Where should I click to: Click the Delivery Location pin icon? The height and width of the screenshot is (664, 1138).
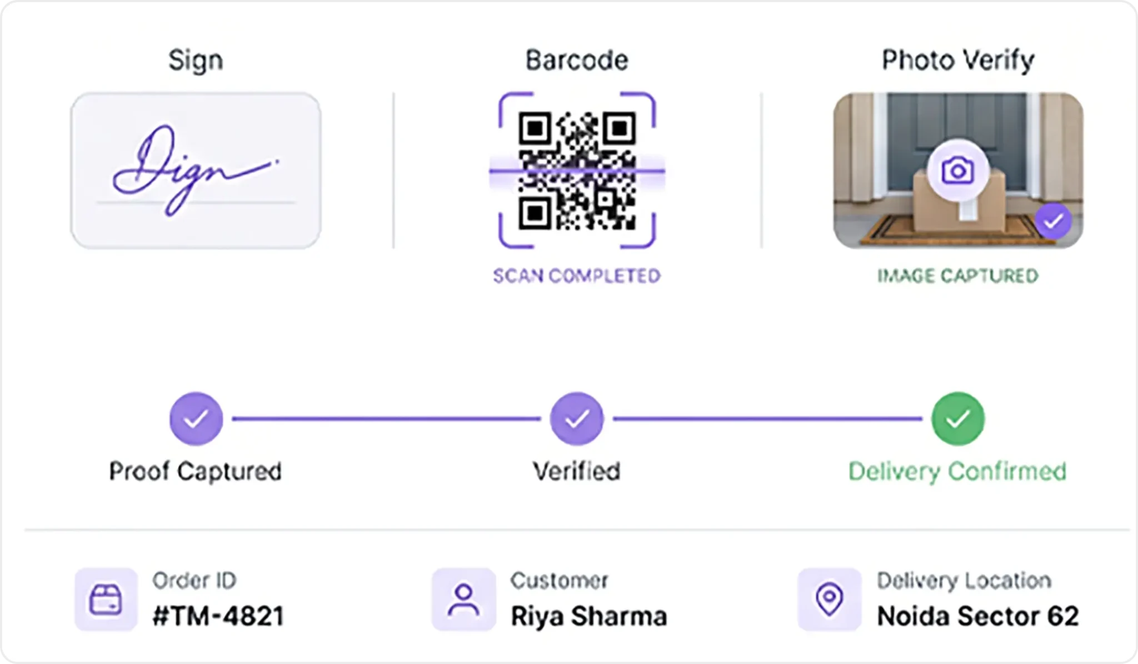(x=829, y=599)
